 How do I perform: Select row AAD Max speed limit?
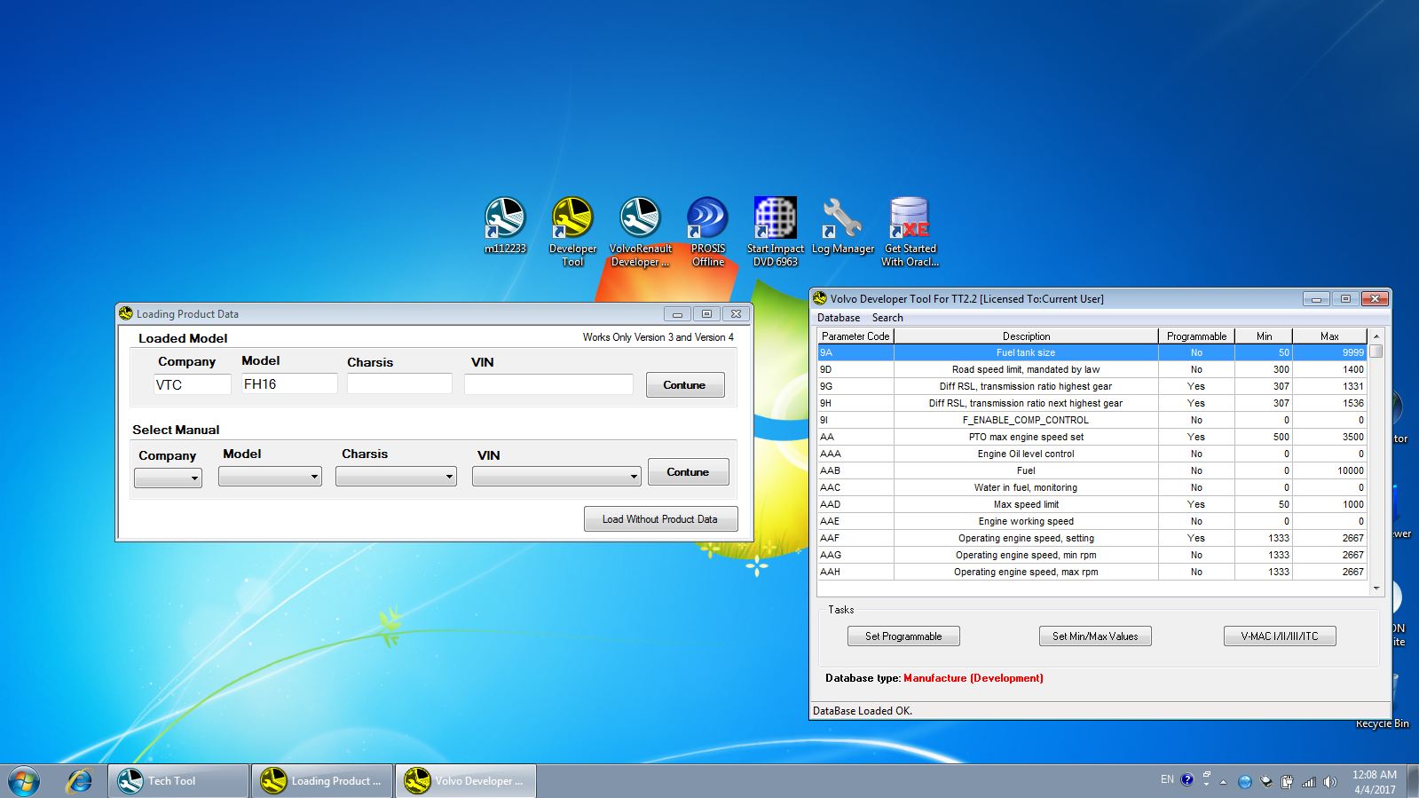pos(1092,504)
